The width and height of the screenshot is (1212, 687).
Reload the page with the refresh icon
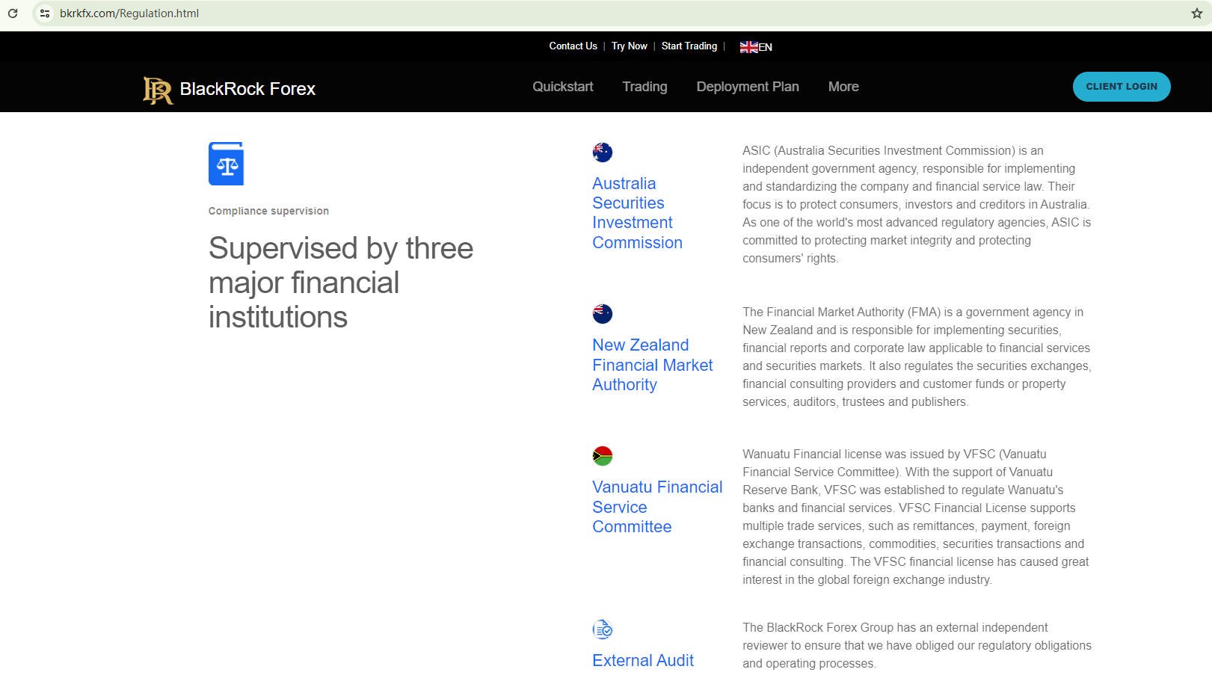coord(13,13)
